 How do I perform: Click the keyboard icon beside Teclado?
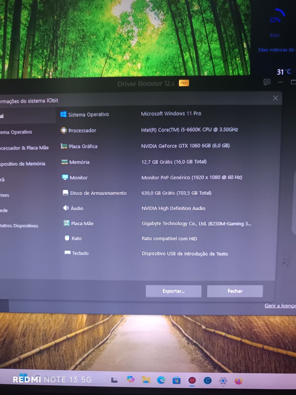[x=68, y=253]
